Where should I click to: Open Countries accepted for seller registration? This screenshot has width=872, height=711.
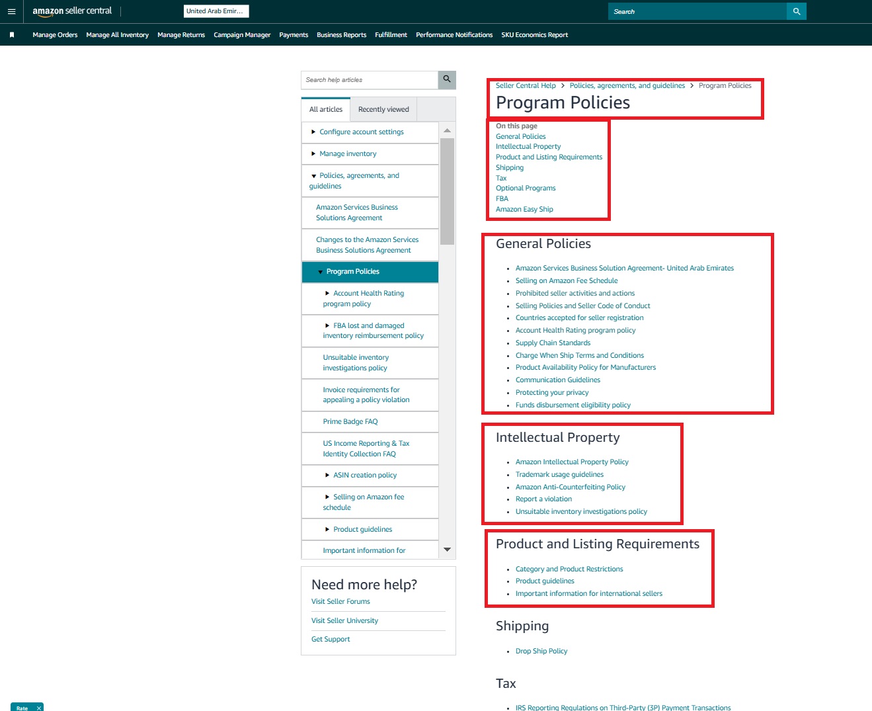point(580,318)
